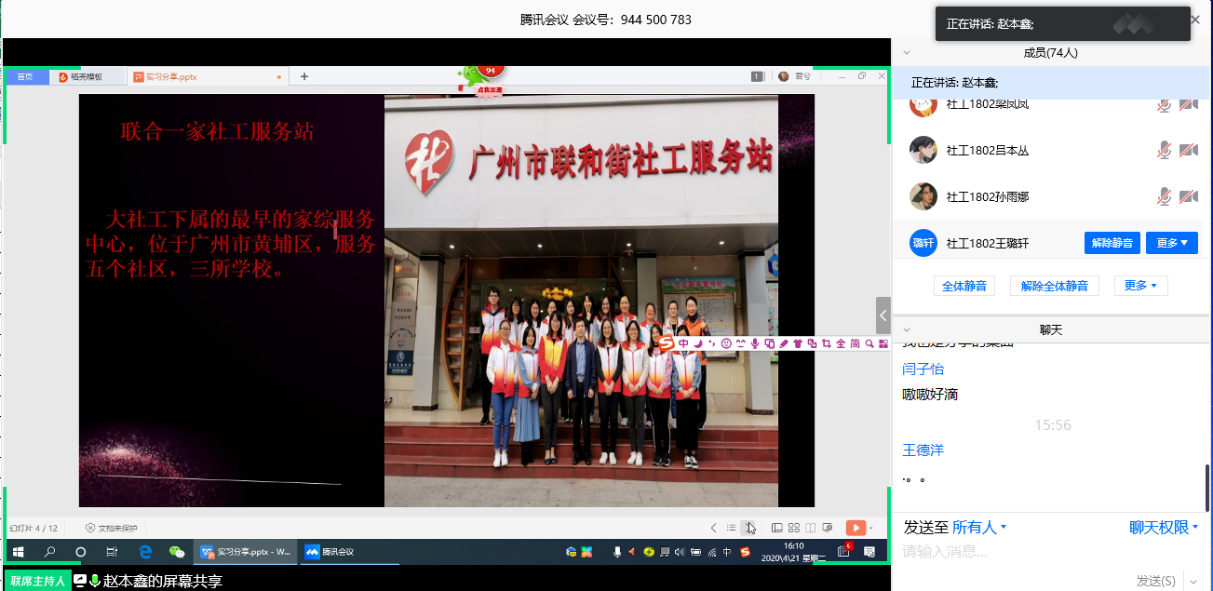This screenshot has width=1213, height=591.
Task: Switch to the 稻壳模板 tab
Action: coord(80,76)
